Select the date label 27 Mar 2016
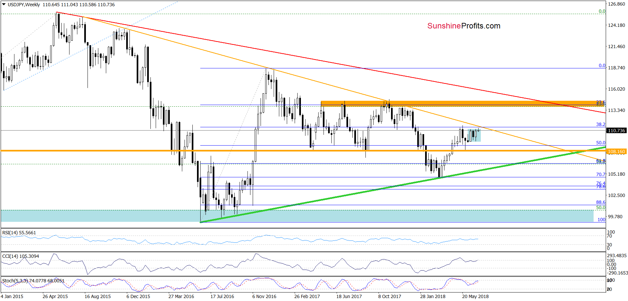This screenshot has width=628, height=301. click(181, 296)
